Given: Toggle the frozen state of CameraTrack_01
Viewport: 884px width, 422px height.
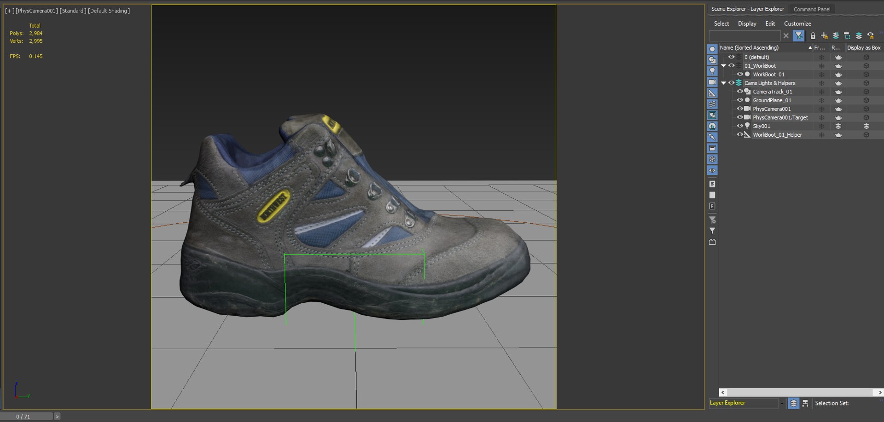Looking at the screenshot, I should click(x=822, y=92).
